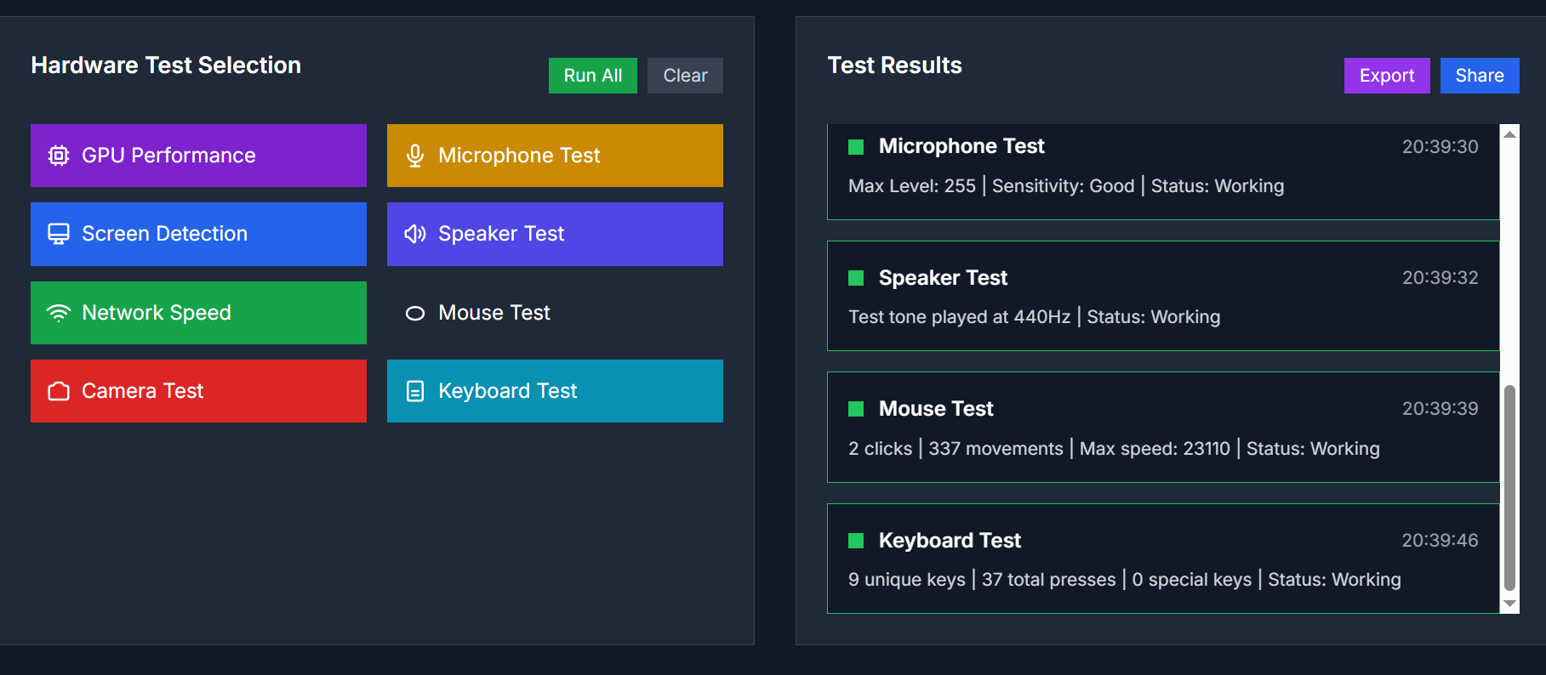
Task: Click the GPU chip icon
Action: [x=59, y=156]
